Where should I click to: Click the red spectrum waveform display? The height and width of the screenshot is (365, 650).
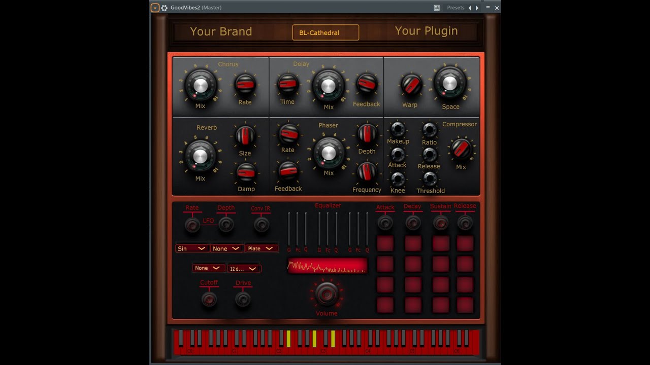click(x=328, y=266)
